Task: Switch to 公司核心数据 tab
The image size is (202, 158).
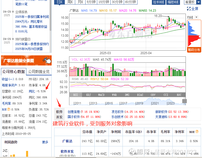Action: point(13,72)
